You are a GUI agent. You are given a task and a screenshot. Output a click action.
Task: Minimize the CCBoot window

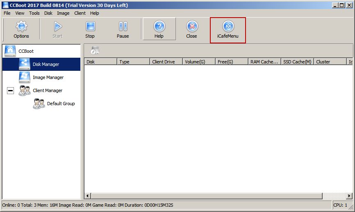(x=335, y=5)
